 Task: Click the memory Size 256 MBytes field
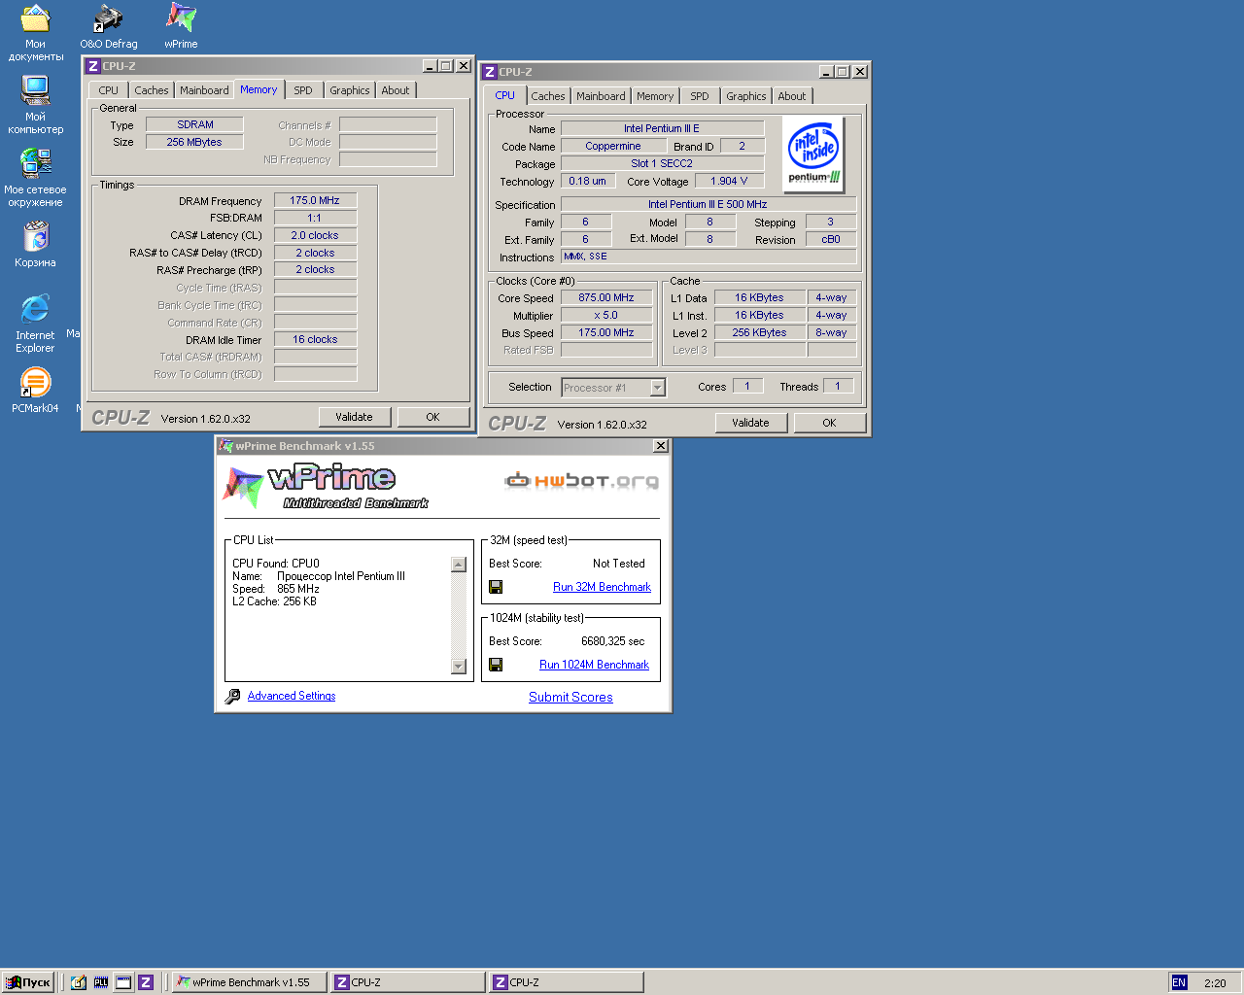pyautogui.click(x=194, y=142)
